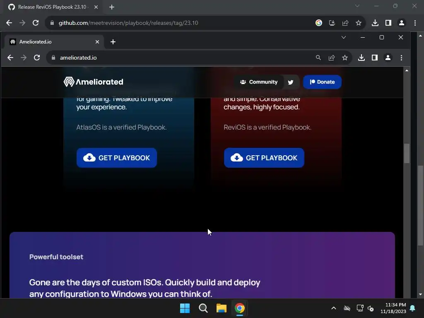This screenshot has height=318, width=424.
Task: Go back in the GitHub window
Action: click(x=9, y=23)
